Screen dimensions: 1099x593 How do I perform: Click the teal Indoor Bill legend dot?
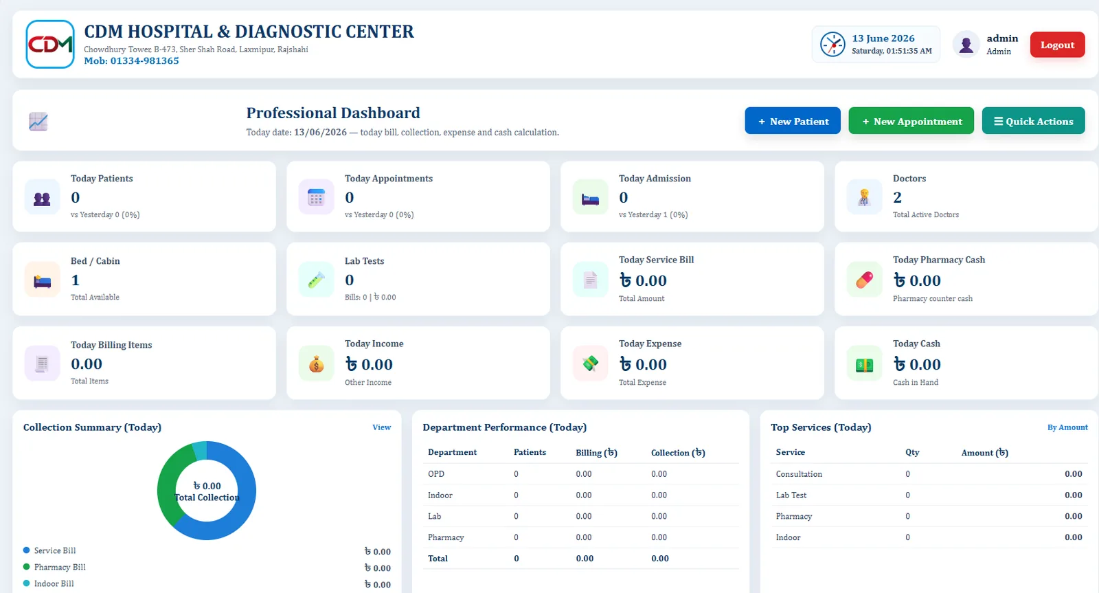[27, 583]
